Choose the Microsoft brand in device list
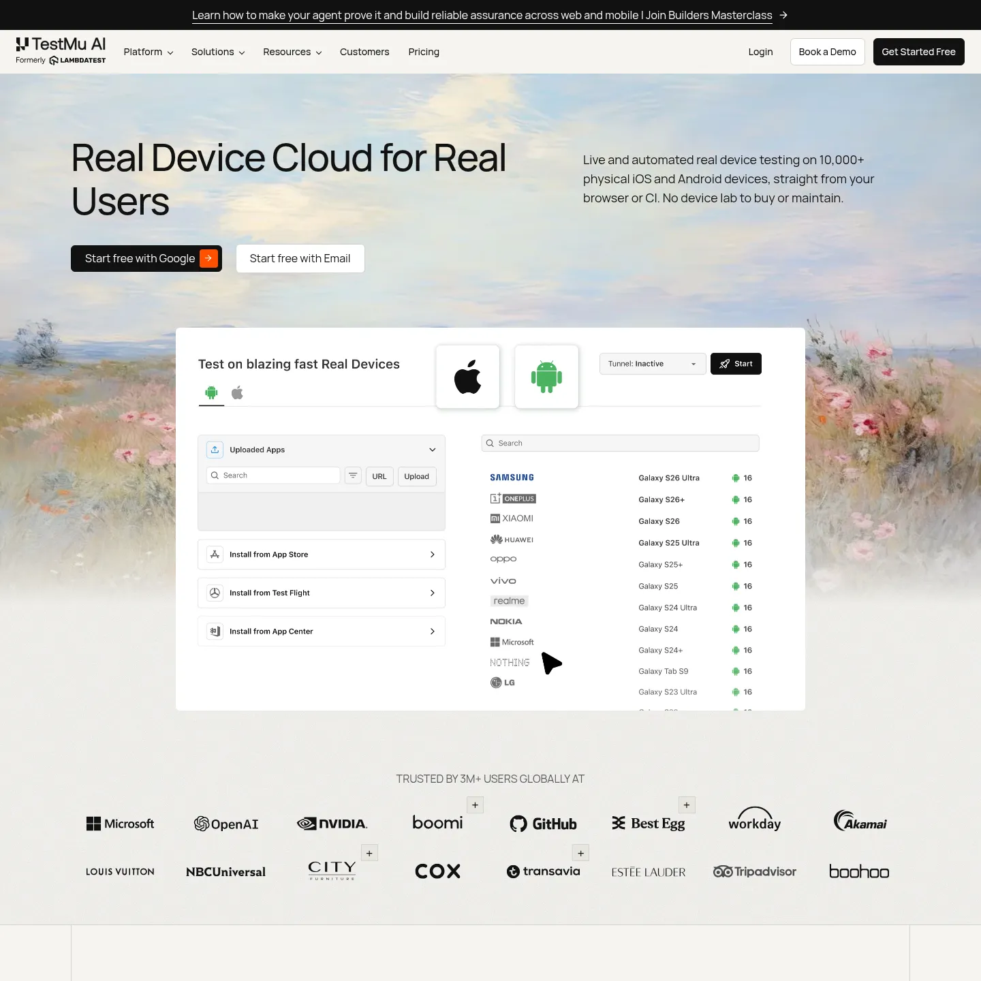Viewport: 981px width, 981px height. [x=512, y=642]
